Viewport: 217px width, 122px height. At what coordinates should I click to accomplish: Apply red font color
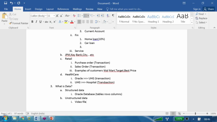72,22
